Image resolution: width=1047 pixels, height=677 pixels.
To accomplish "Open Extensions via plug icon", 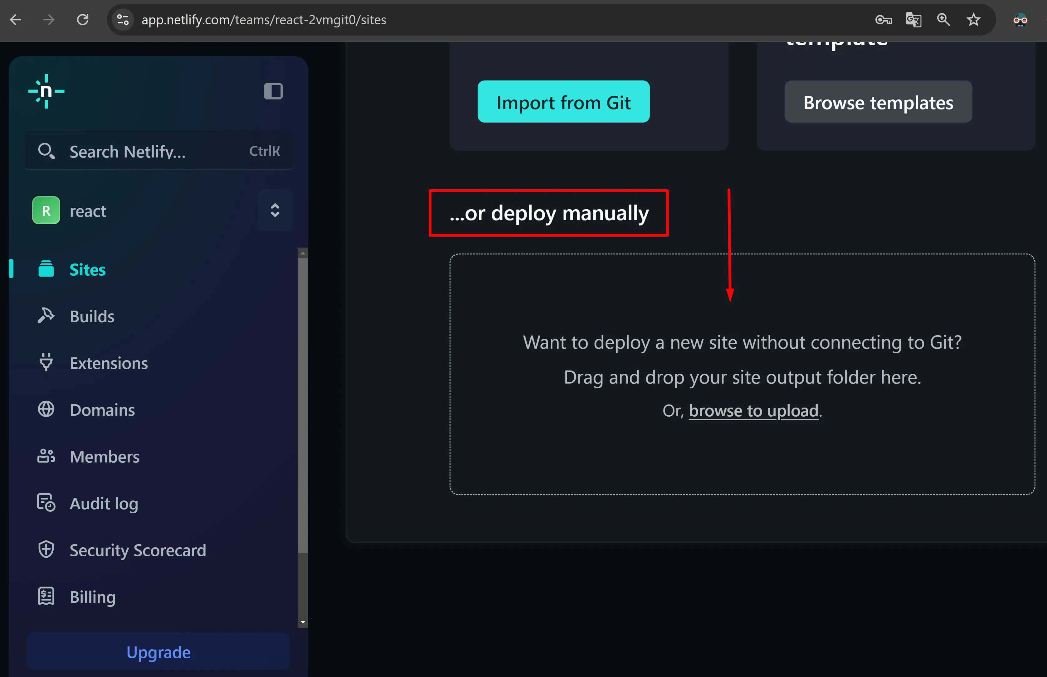I will [x=46, y=362].
